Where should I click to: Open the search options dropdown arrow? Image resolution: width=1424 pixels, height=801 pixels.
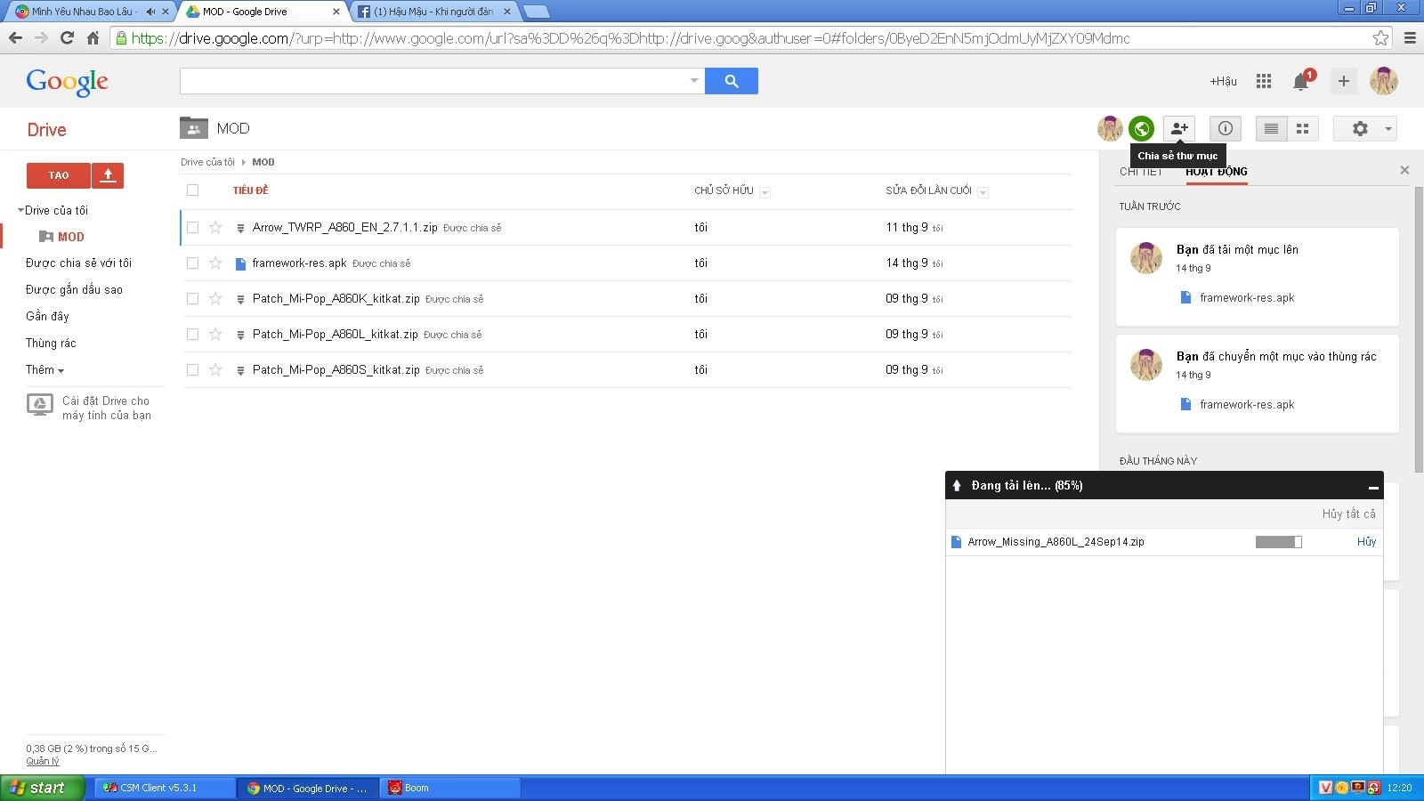click(694, 81)
